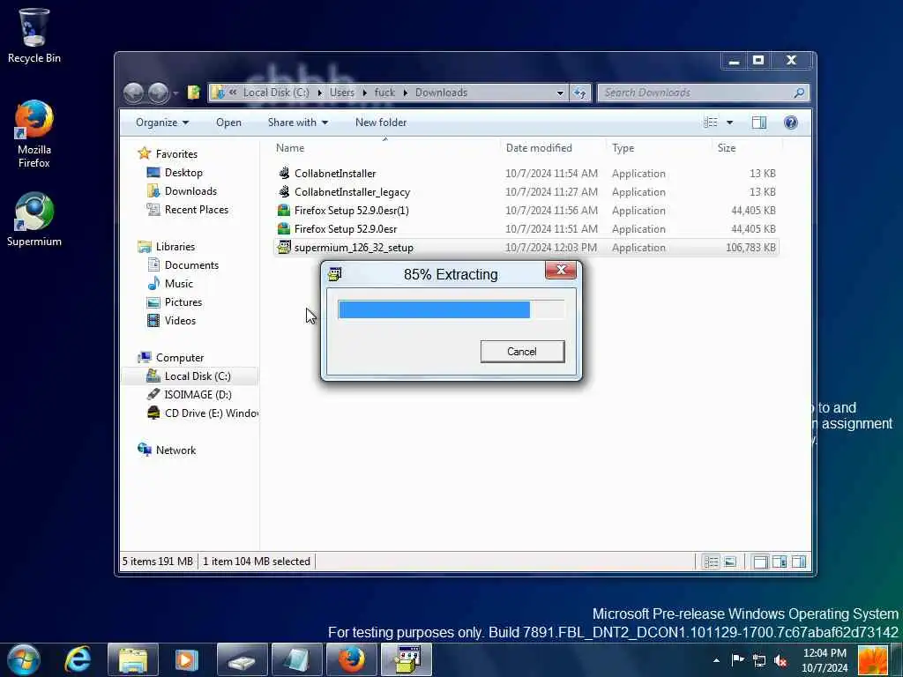Sort by Name column header
Screen dimensions: 903x677
pyautogui.click(x=385, y=148)
